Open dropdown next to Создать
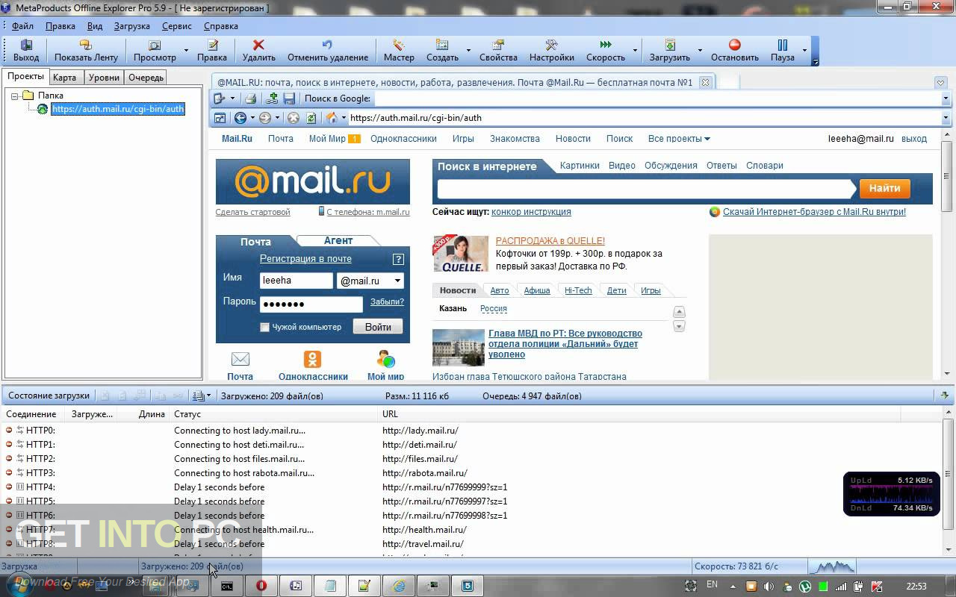The height and width of the screenshot is (597, 956). click(x=468, y=51)
